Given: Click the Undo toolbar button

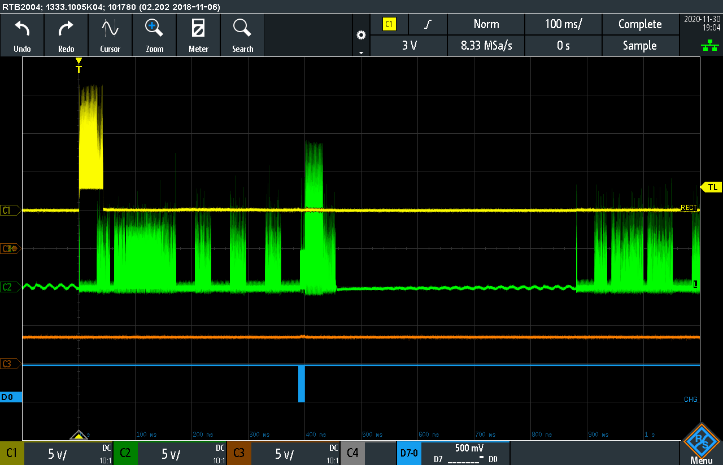Looking at the screenshot, I should (x=22, y=36).
